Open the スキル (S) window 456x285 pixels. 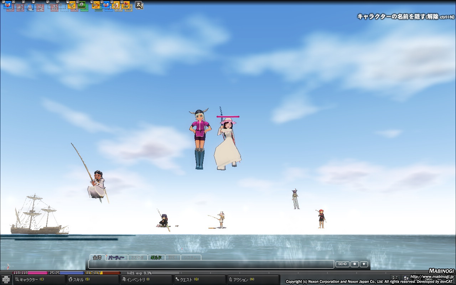coord(93,280)
